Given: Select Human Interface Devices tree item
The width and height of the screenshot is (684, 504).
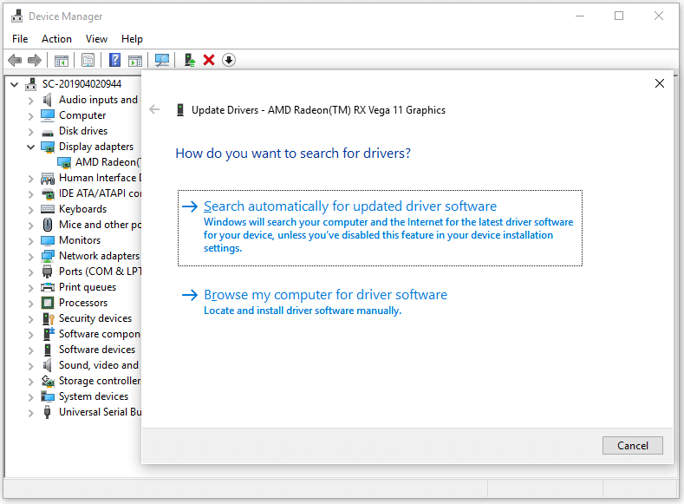Looking at the screenshot, I should [100, 178].
